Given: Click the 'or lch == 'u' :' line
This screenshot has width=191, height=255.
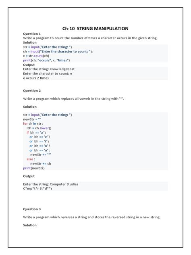Looking at the screenshot, I should click(x=39, y=150).
